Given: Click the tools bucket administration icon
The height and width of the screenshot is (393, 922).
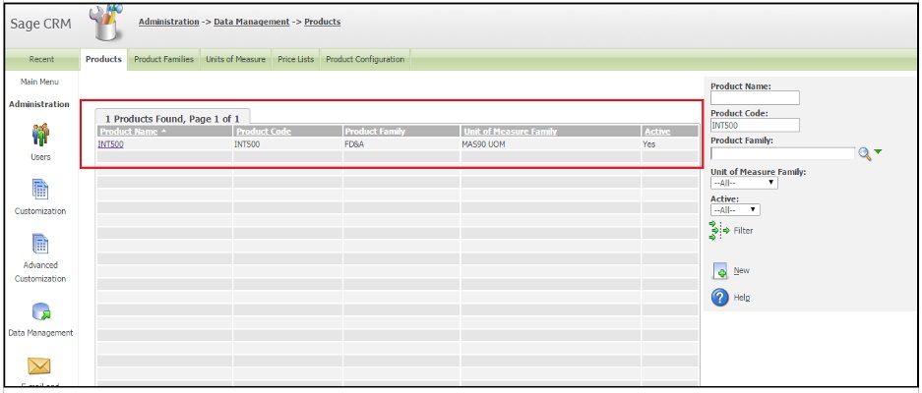Looking at the screenshot, I should click(106, 23).
